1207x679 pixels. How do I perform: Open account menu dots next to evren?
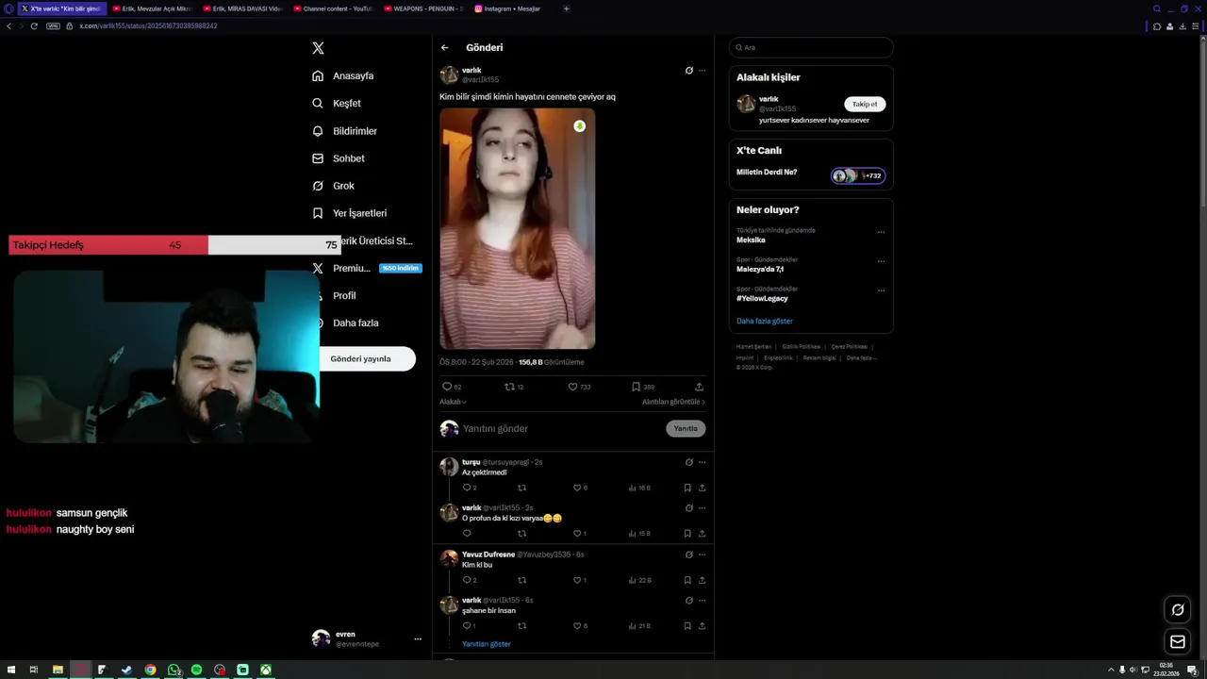418,639
